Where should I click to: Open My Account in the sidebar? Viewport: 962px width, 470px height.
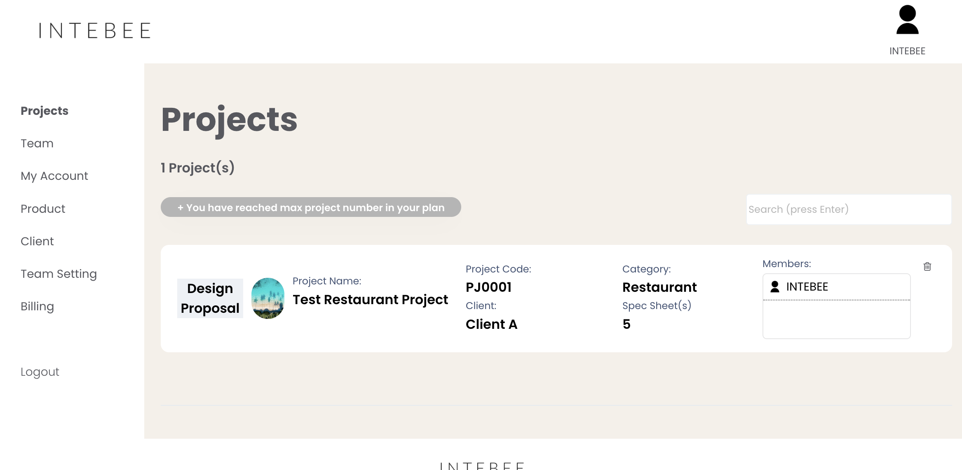click(54, 176)
